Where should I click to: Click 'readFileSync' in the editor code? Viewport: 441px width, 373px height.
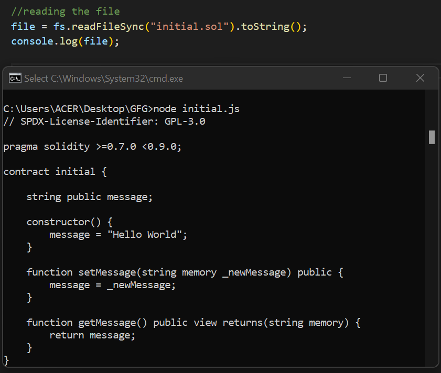pos(107,26)
